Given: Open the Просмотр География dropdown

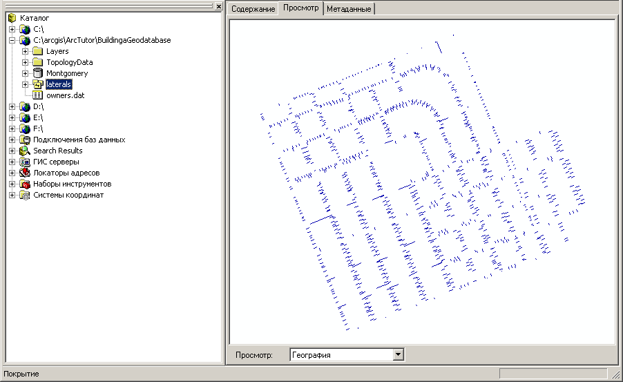Looking at the screenshot, I should (x=398, y=354).
